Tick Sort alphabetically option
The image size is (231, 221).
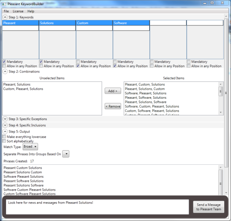[x=4, y=141]
